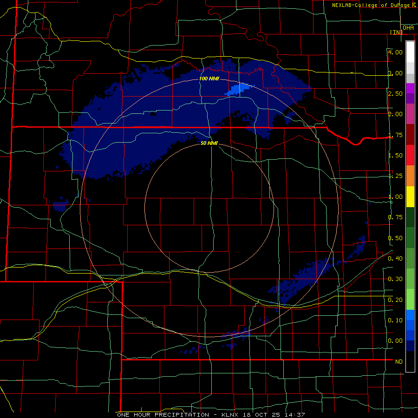This screenshot has height=418, width=418.
Task: Click the "ONE HOUR PRECIPITATION" caption text
Action: 163,415
